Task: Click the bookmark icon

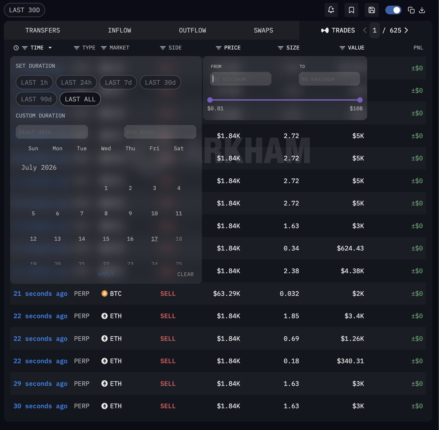Action: pyautogui.click(x=351, y=10)
